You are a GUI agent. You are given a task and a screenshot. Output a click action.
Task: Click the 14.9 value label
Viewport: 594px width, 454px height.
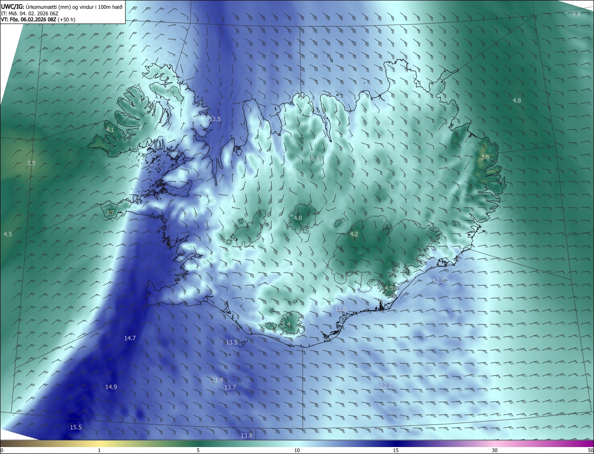click(x=111, y=387)
